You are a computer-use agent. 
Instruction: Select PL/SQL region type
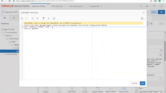pyautogui.click(x=85, y=90)
